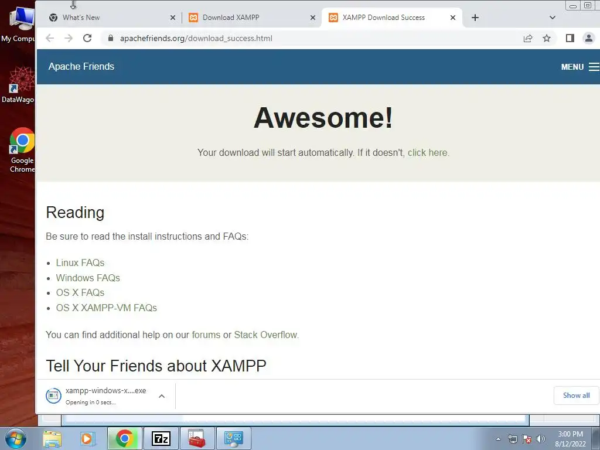Select the Google Chrome desktop shortcut
This screenshot has height=450, width=600.
point(22,150)
